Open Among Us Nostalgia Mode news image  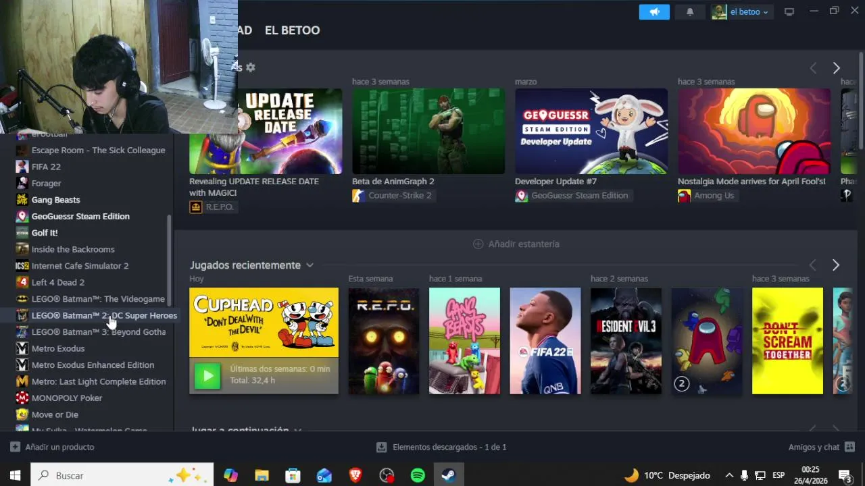point(754,131)
